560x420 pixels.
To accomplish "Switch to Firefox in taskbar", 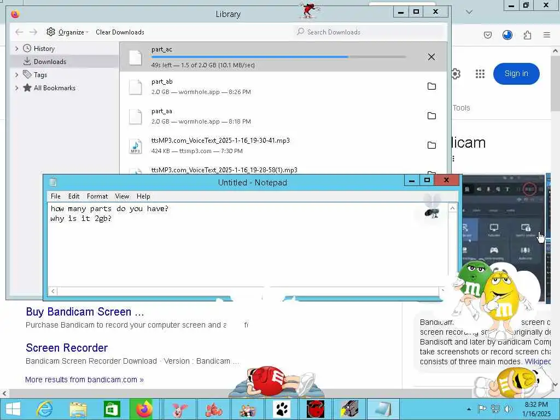I will pyautogui.click(x=144, y=409).
